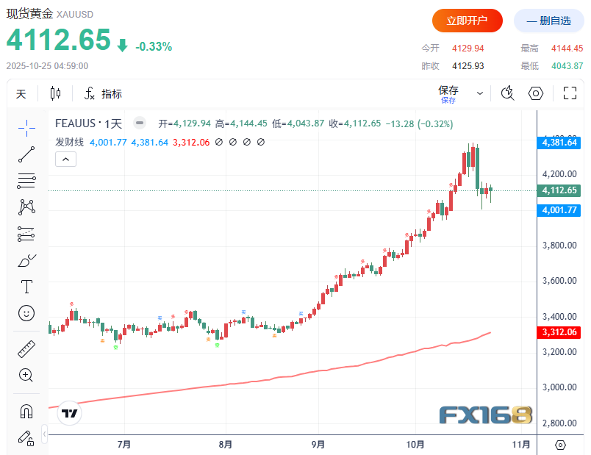Open the emoji icons tool
The width and height of the screenshot is (591, 455).
[x=26, y=313]
